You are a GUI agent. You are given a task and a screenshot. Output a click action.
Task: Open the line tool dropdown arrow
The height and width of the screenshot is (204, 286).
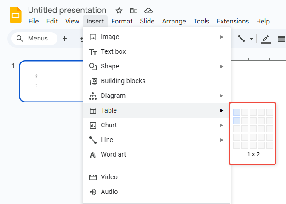[x=251, y=39]
